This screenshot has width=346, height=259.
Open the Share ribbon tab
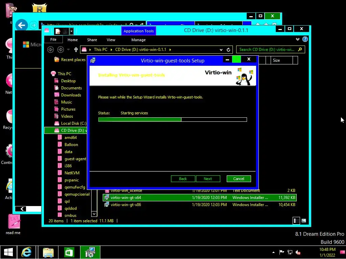pyautogui.click(x=92, y=40)
